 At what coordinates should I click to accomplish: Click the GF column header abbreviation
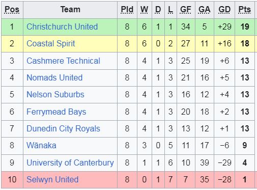click(186, 10)
